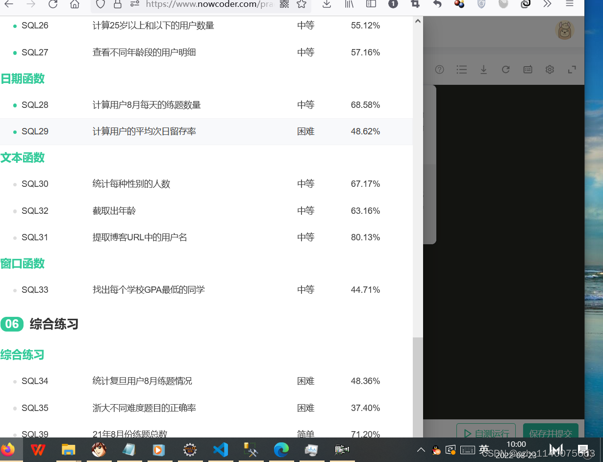Open the problem list icon in the editor toolbar

(461, 69)
